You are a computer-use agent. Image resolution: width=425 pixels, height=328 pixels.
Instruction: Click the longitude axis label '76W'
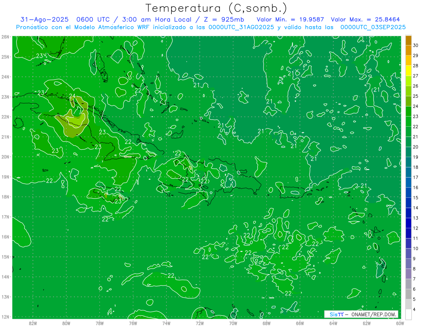point(133,323)
